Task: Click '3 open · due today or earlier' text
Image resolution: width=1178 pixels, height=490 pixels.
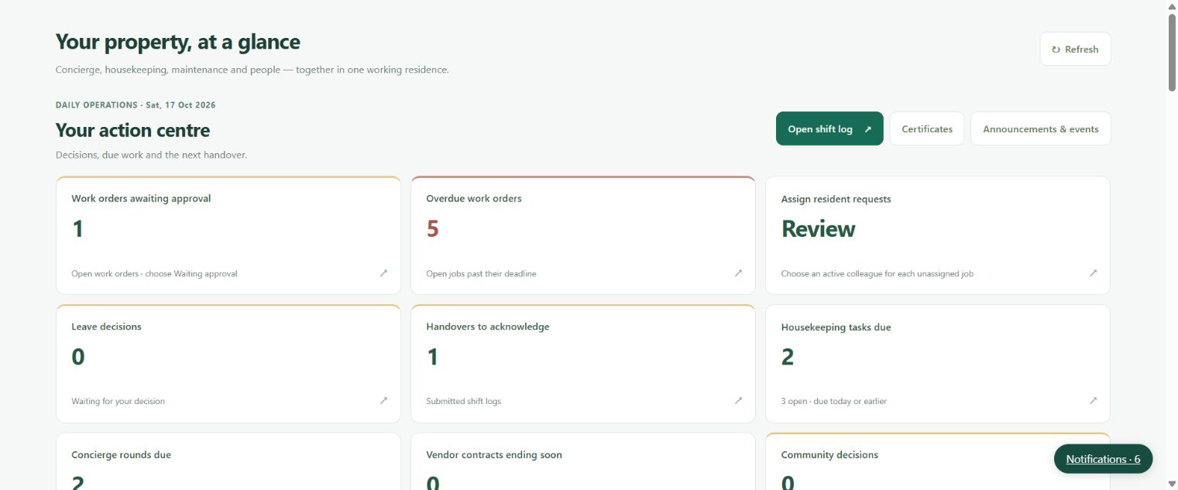Action: click(x=833, y=402)
